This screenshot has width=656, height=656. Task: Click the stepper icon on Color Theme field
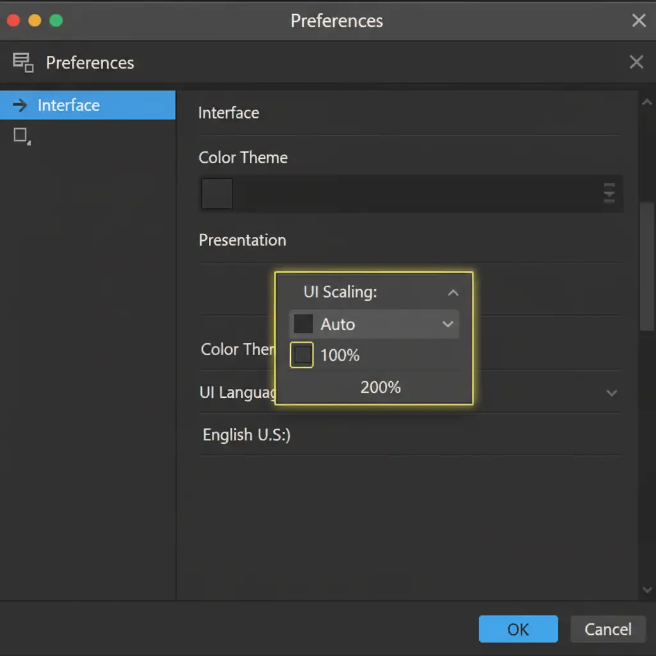pyautogui.click(x=609, y=193)
